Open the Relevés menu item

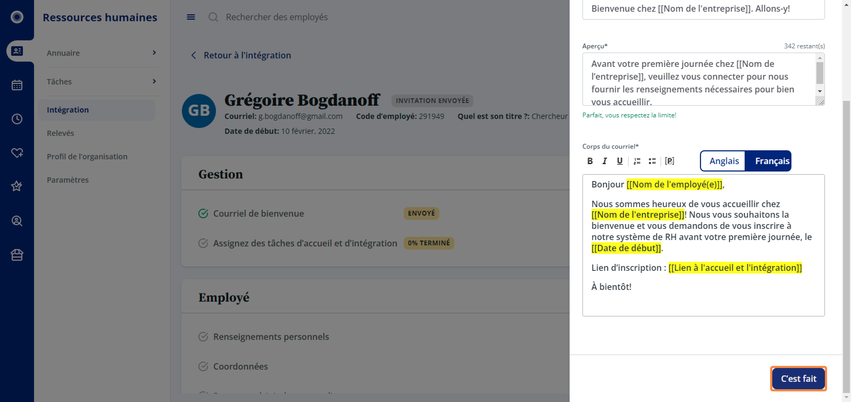60,133
